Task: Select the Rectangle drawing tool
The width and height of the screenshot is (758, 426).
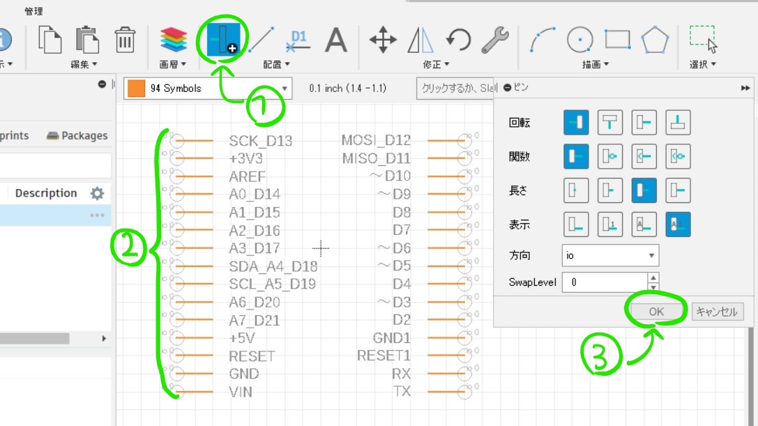Action: [x=617, y=39]
